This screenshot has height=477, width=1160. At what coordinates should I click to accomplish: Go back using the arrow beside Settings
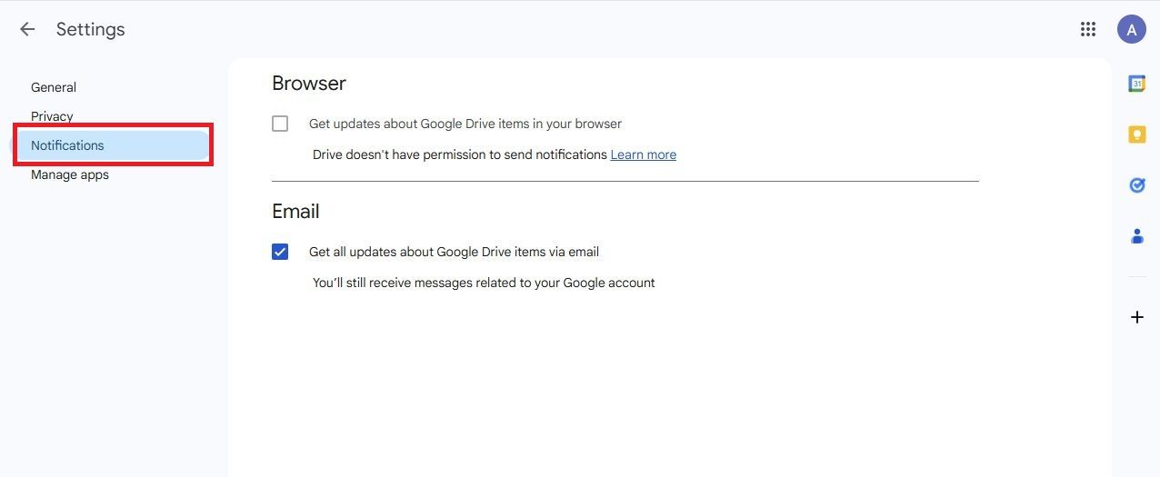[27, 29]
